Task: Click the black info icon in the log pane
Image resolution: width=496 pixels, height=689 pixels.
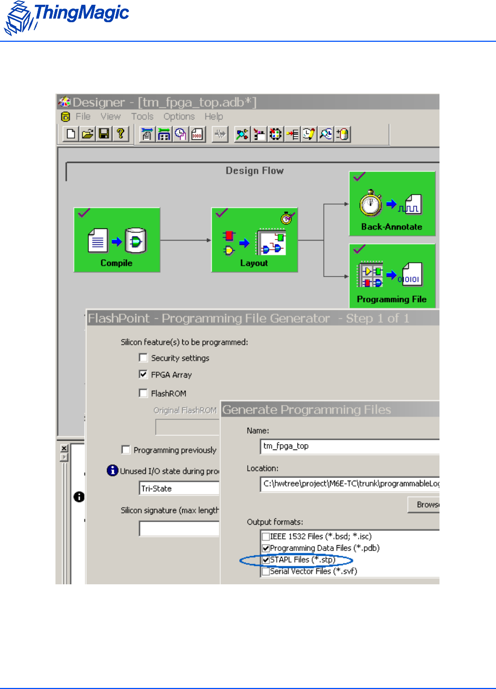Action: [x=79, y=497]
